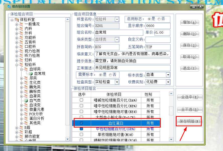
Task: Click the 提示信息 text field
Action: [132, 61]
